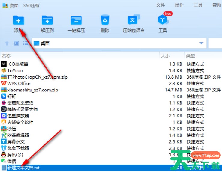Open the 工具 menu in the menu bar

[x=198, y=5]
